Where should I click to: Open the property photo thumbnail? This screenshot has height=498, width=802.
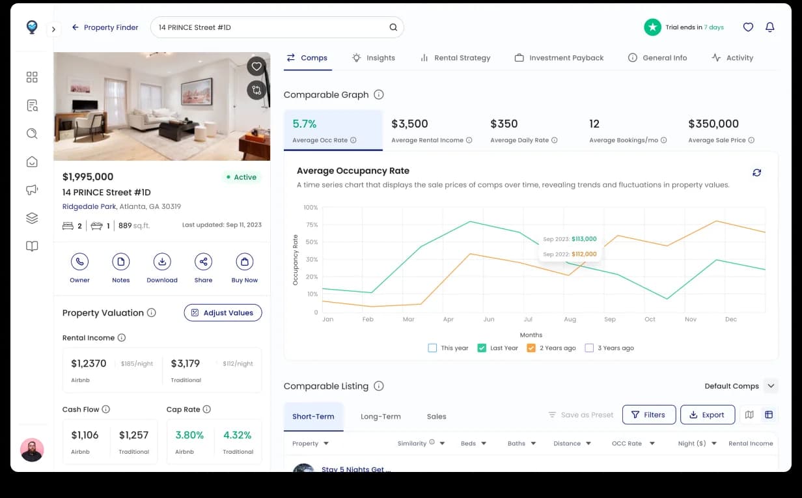tap(162, 106)
